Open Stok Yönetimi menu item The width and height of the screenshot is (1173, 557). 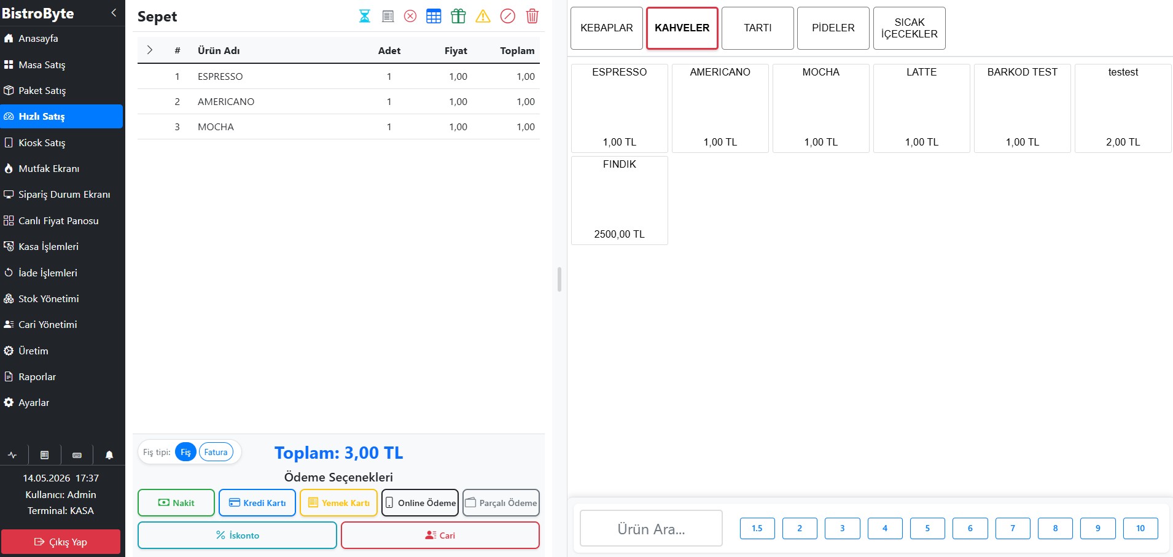[61, 298]
